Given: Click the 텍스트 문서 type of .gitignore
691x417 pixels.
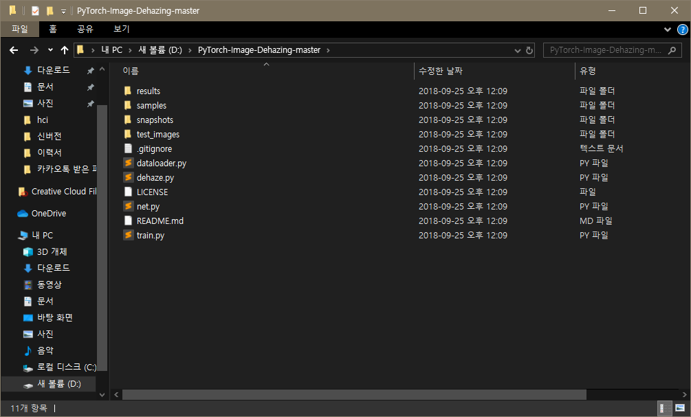Looking at the screenshot, I should point(601,148).
